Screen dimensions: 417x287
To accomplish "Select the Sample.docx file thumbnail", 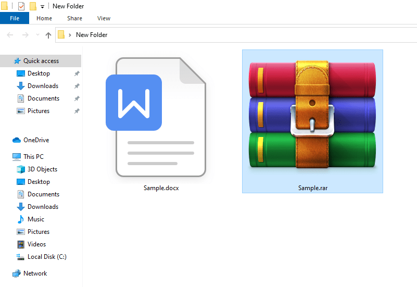I will (x=156, y=117).
